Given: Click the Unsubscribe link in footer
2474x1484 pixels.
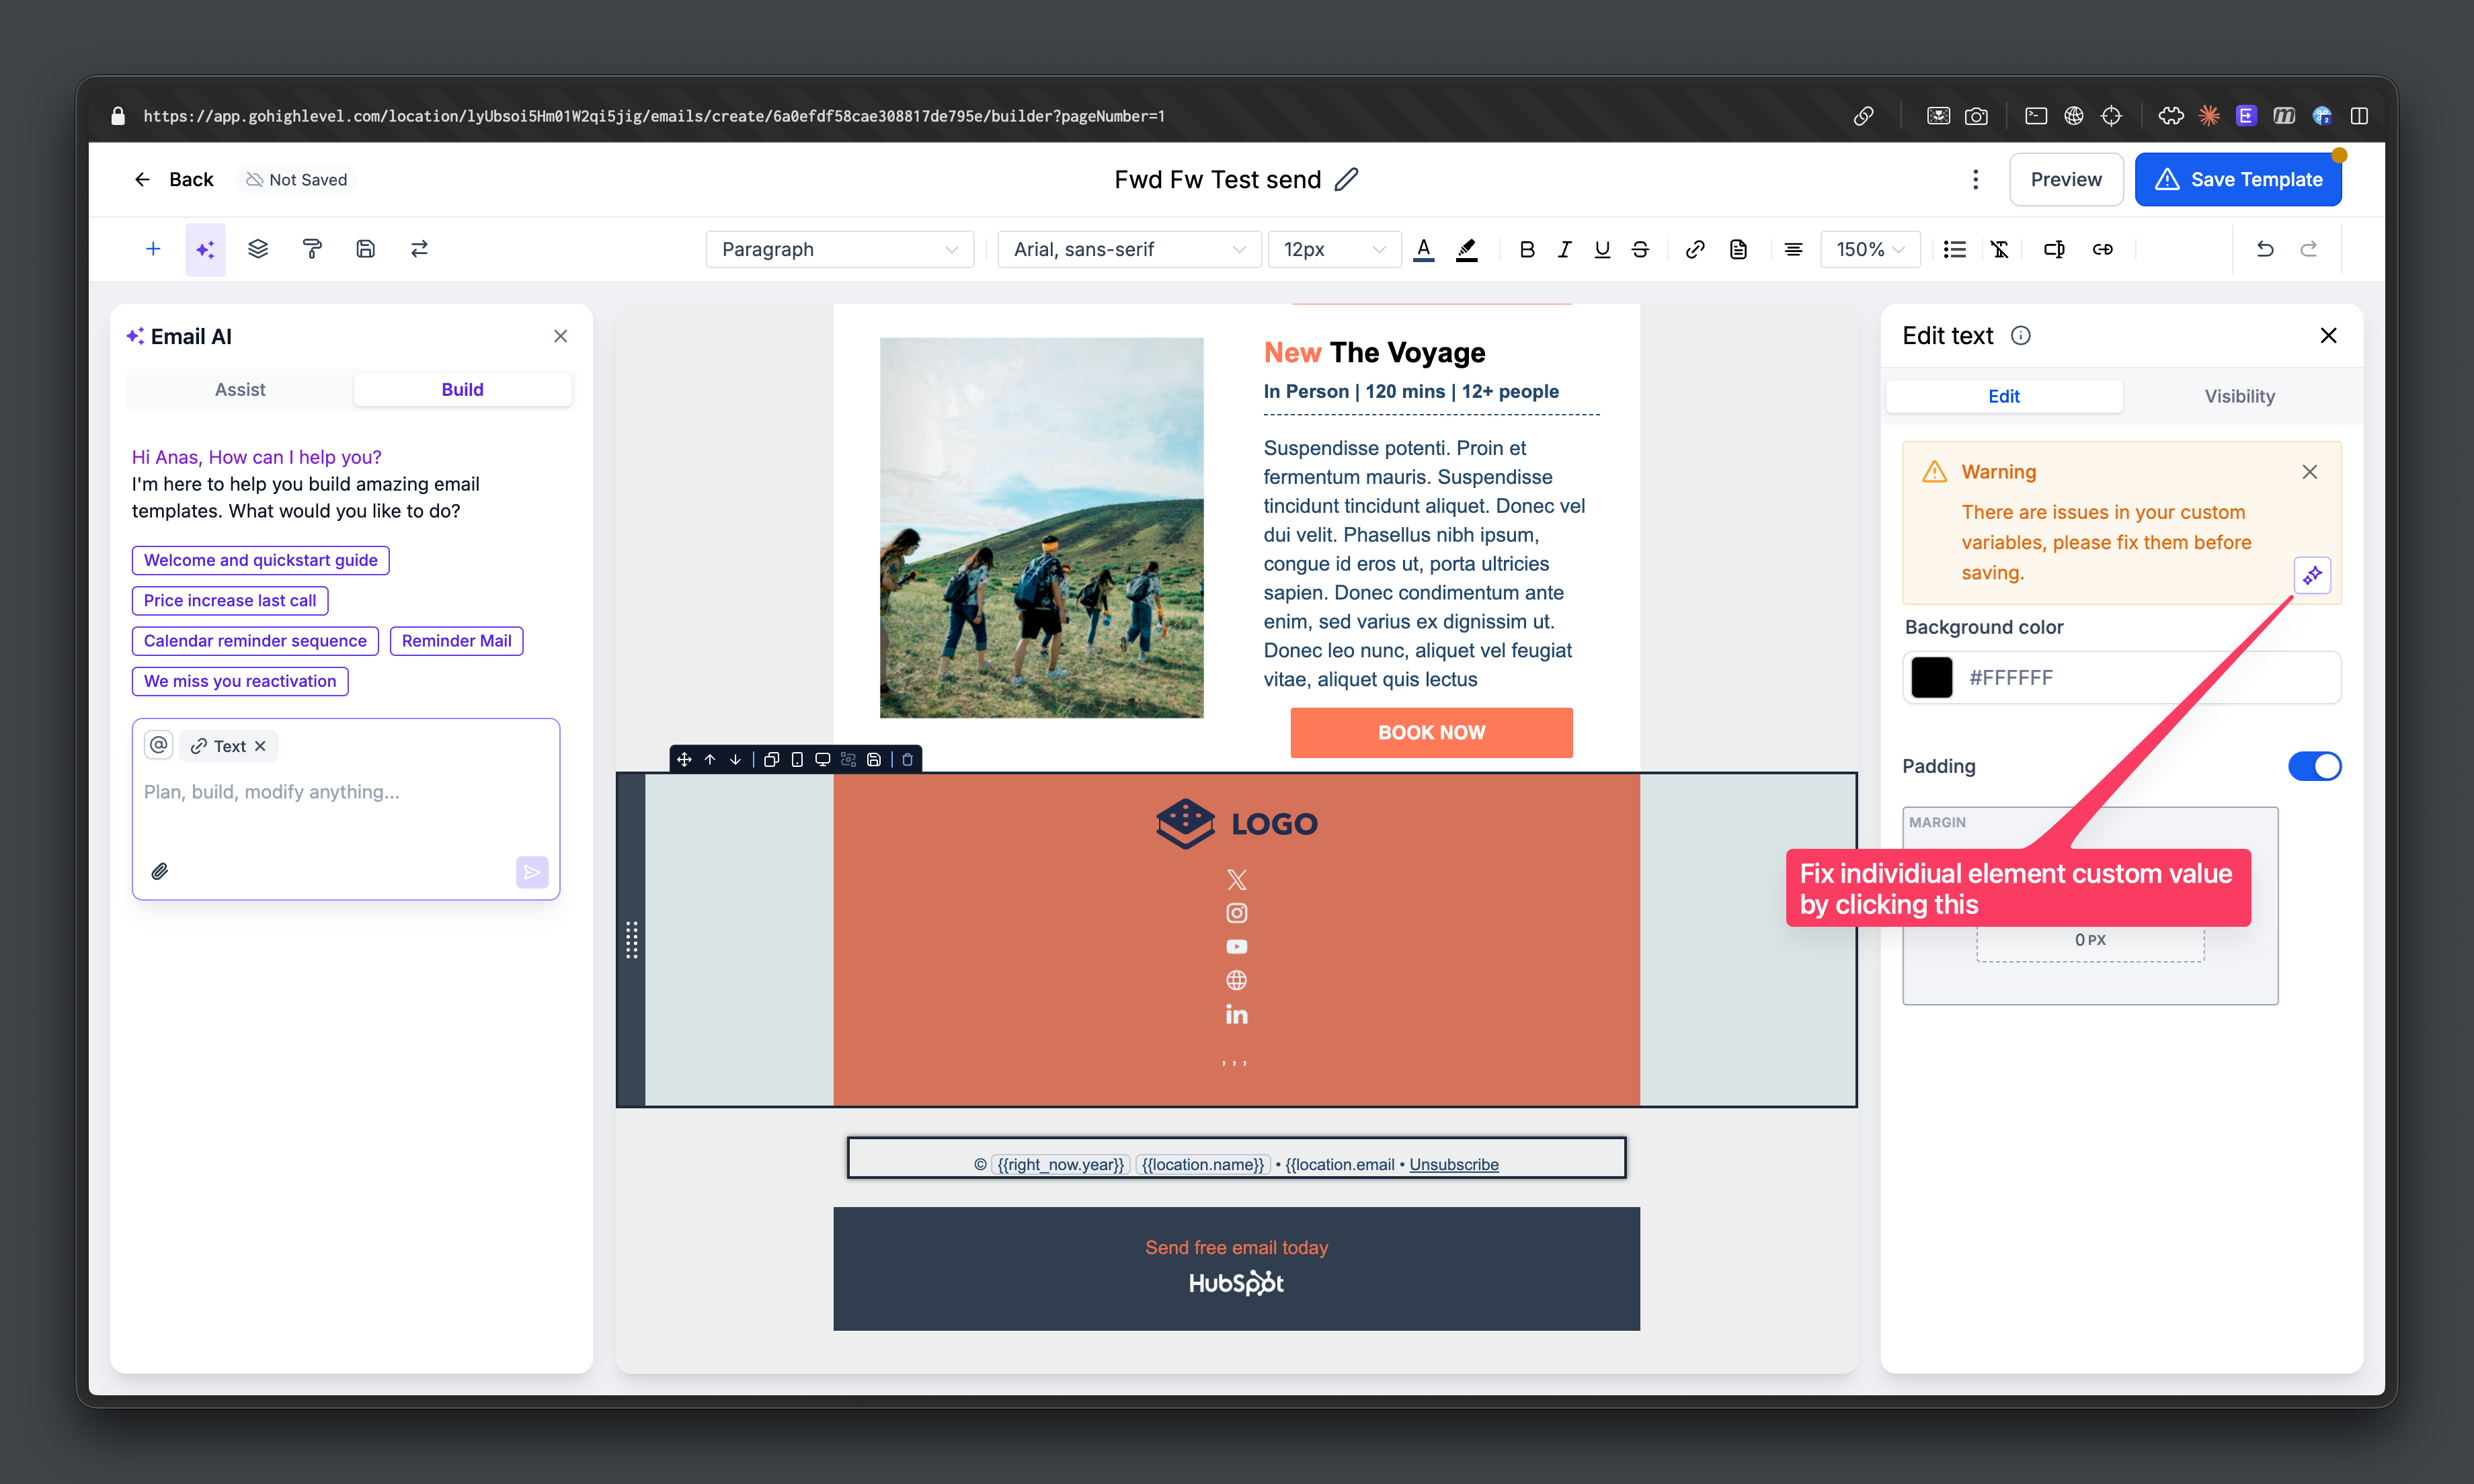Looking at the screenshot, I should click(x=1453, y=1164).
